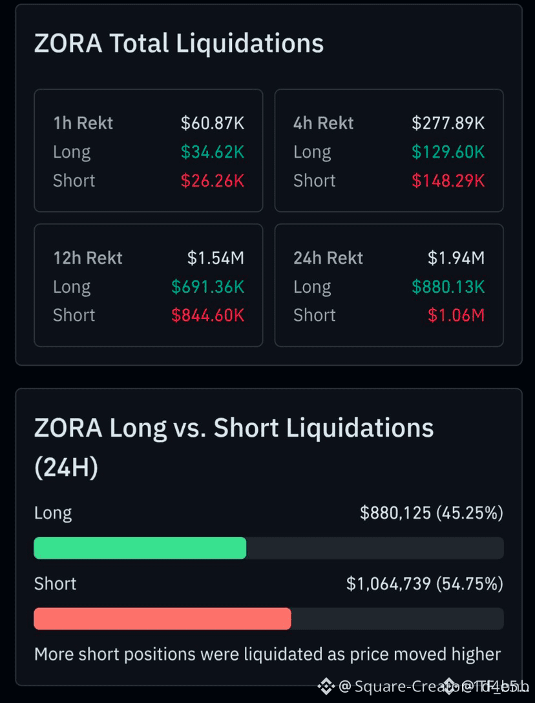Open the 24h Rekt card
This screenshot has width=535, height=703.
tap(389, 285)
